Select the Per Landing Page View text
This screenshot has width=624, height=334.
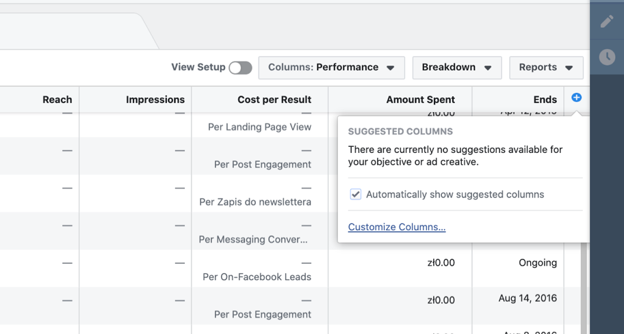pyautogui.click(x=259, y=127)
